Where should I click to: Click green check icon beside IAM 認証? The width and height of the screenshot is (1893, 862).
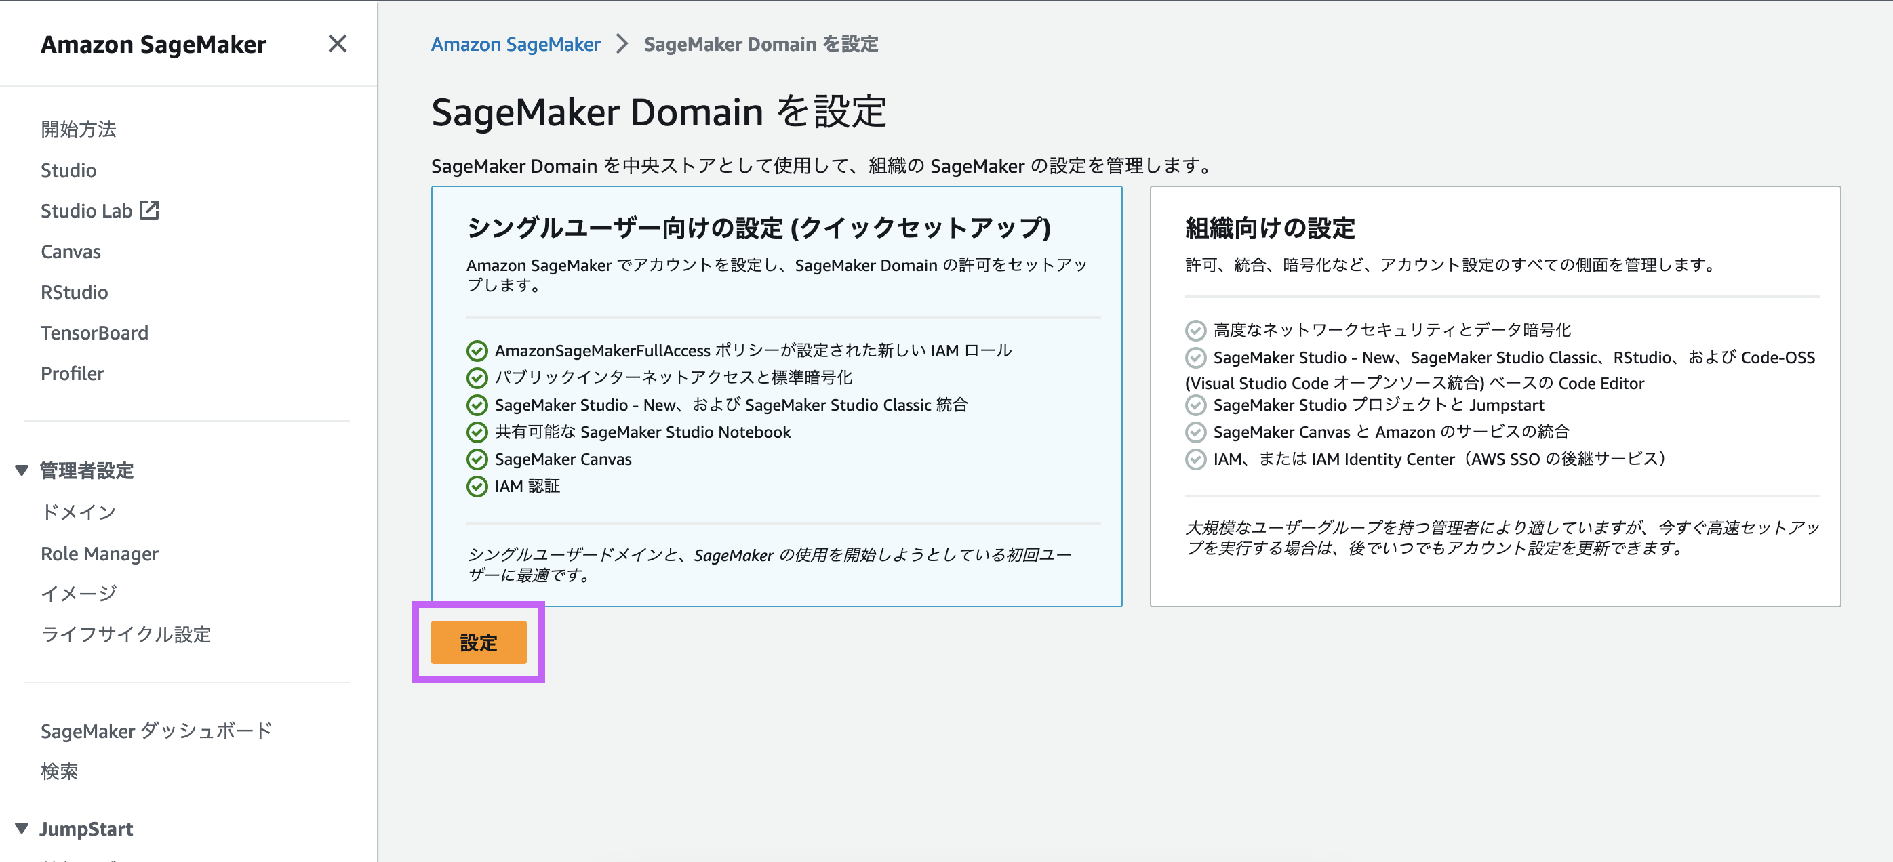[477, 487]
